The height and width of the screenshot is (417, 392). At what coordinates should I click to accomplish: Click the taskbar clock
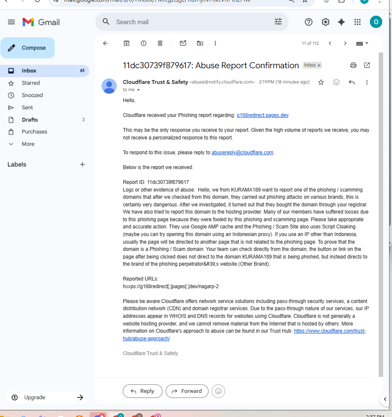(375, 415)
